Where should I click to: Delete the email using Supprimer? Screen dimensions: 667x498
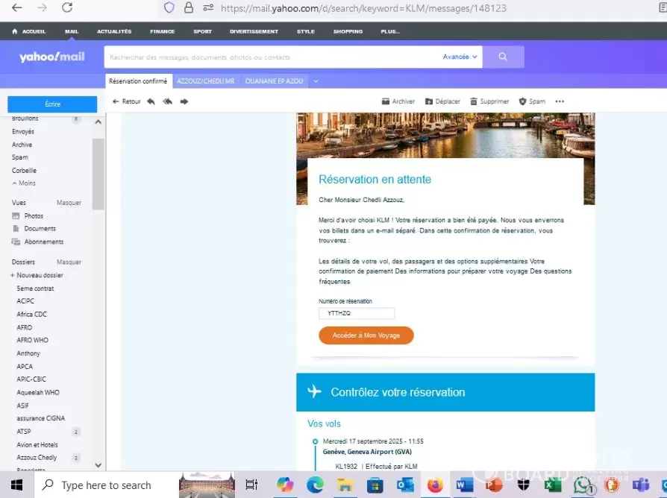click(489, 101)
